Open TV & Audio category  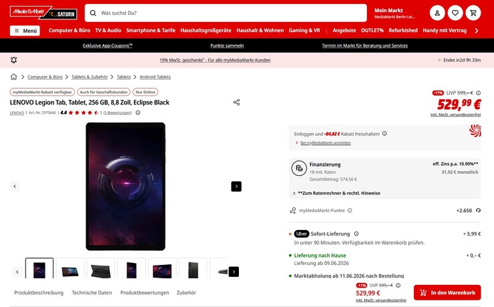tap(108, 30)
